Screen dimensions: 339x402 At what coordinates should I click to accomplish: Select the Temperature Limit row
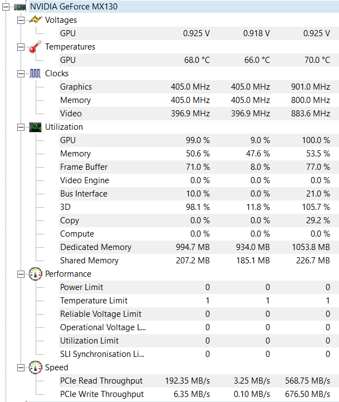(x=90, y=301)
